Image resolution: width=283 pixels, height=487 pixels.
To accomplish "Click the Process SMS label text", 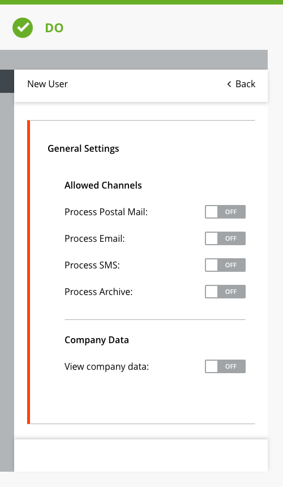I will pos(92,265).
